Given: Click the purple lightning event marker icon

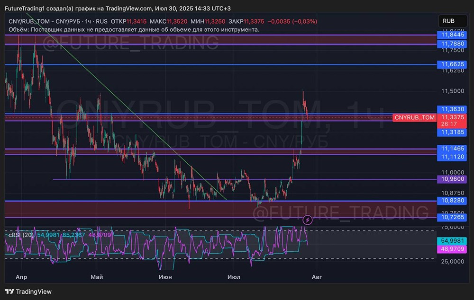Looking at the screenshot, I should point(308,220).
